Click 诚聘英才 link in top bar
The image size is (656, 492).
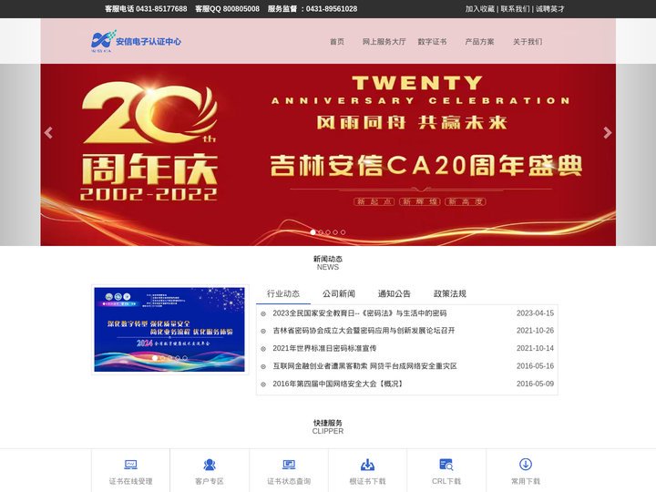click(550, 9)
